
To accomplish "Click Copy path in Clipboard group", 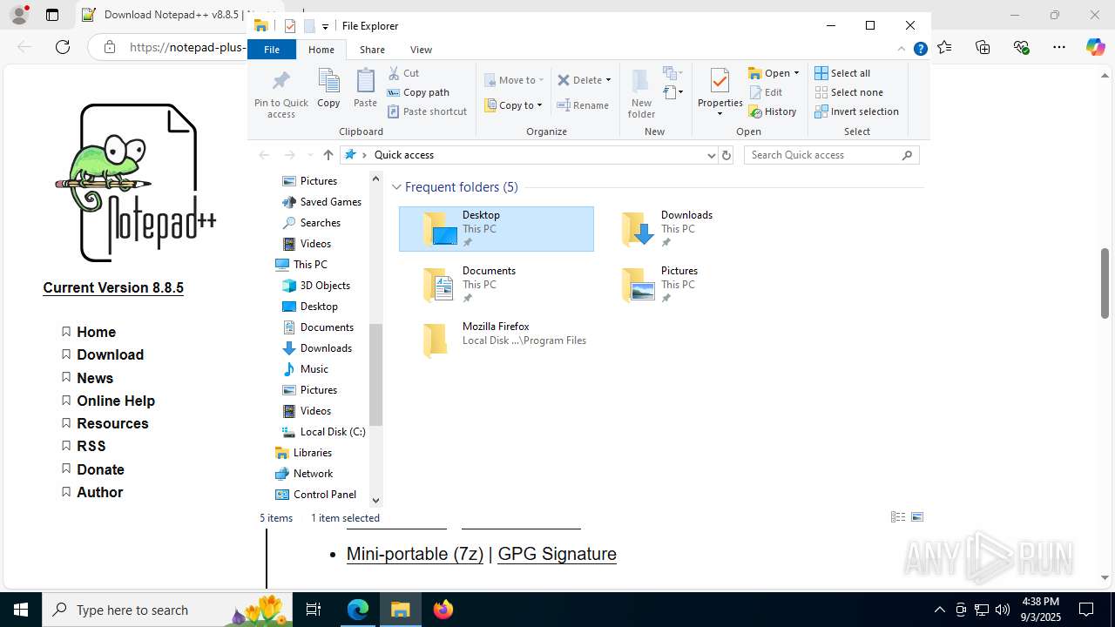I will point(418,92).
